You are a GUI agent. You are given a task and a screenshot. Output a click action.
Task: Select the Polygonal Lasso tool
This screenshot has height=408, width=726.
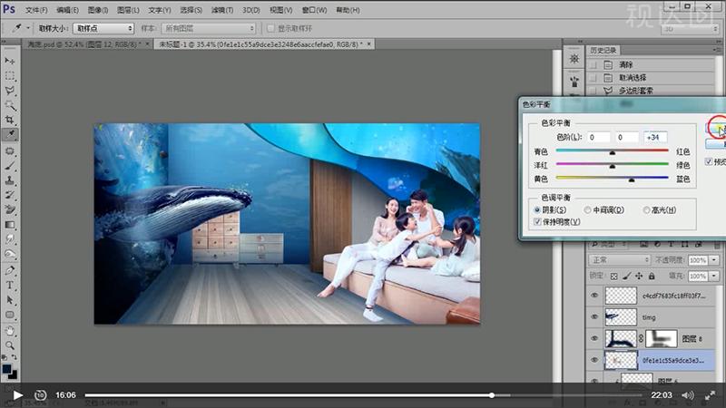point(10,91)
